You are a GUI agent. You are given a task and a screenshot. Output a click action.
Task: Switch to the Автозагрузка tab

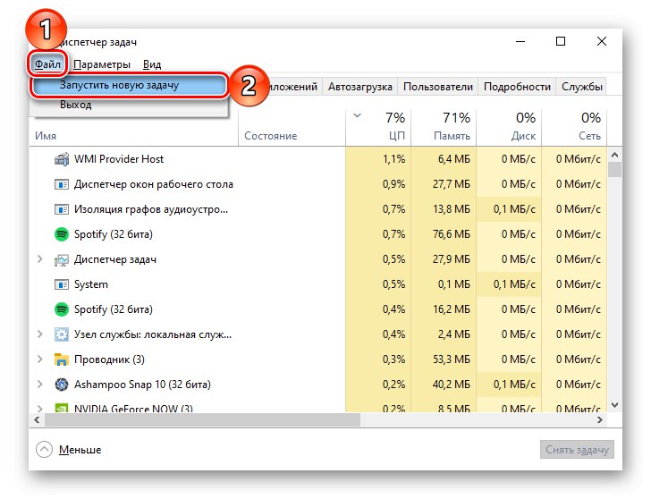360,87
